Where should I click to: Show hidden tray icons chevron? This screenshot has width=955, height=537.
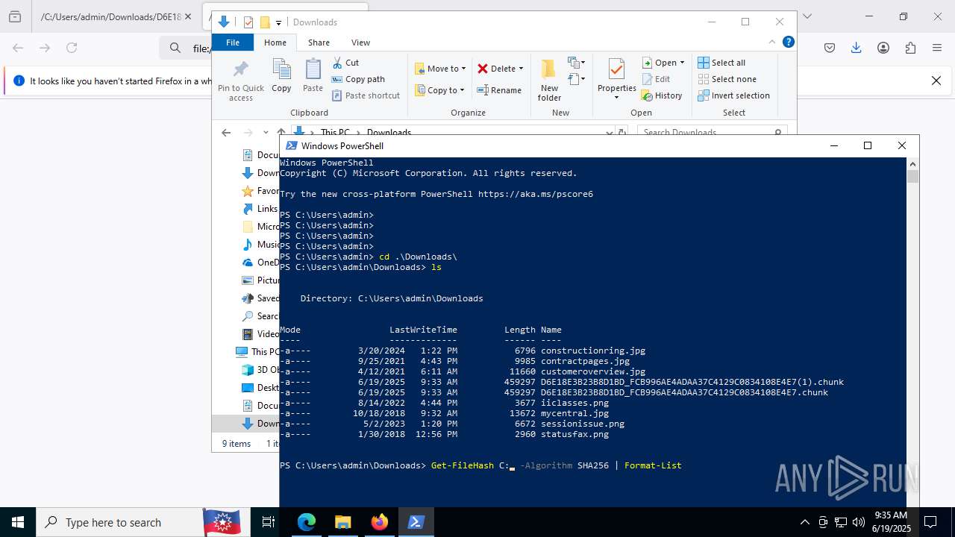click(804, 522)
